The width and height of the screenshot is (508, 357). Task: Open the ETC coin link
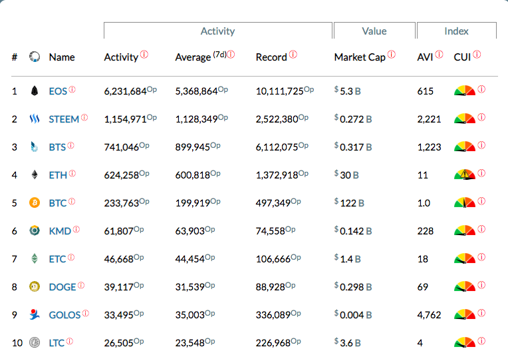coord(57,259)
